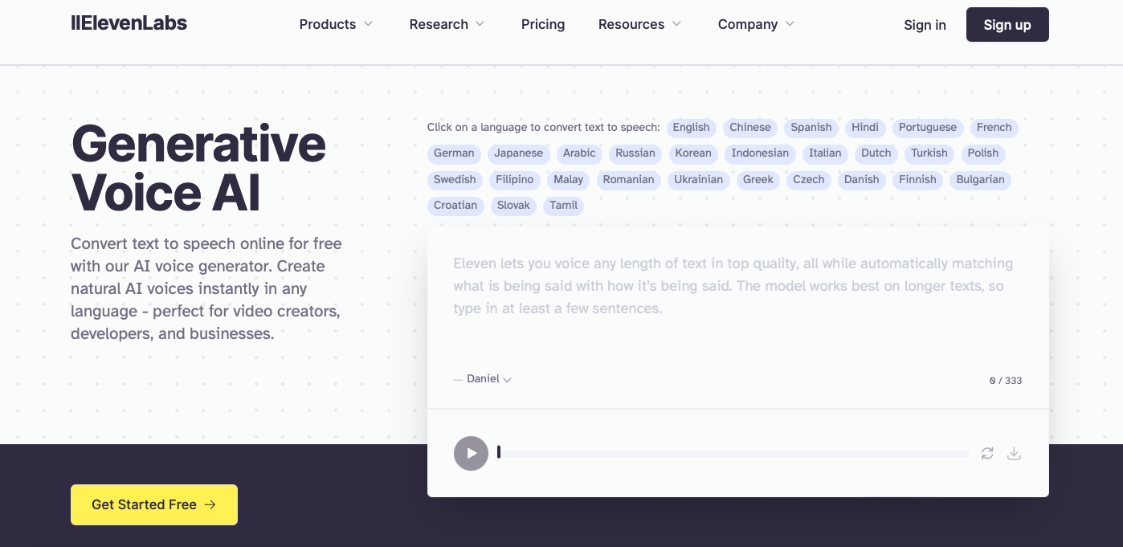
Task: Expand the Company menu
Action: pyautogui.click(x=756, y=24)
